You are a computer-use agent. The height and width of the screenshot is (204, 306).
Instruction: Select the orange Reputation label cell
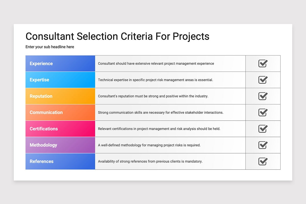(60, 96)
